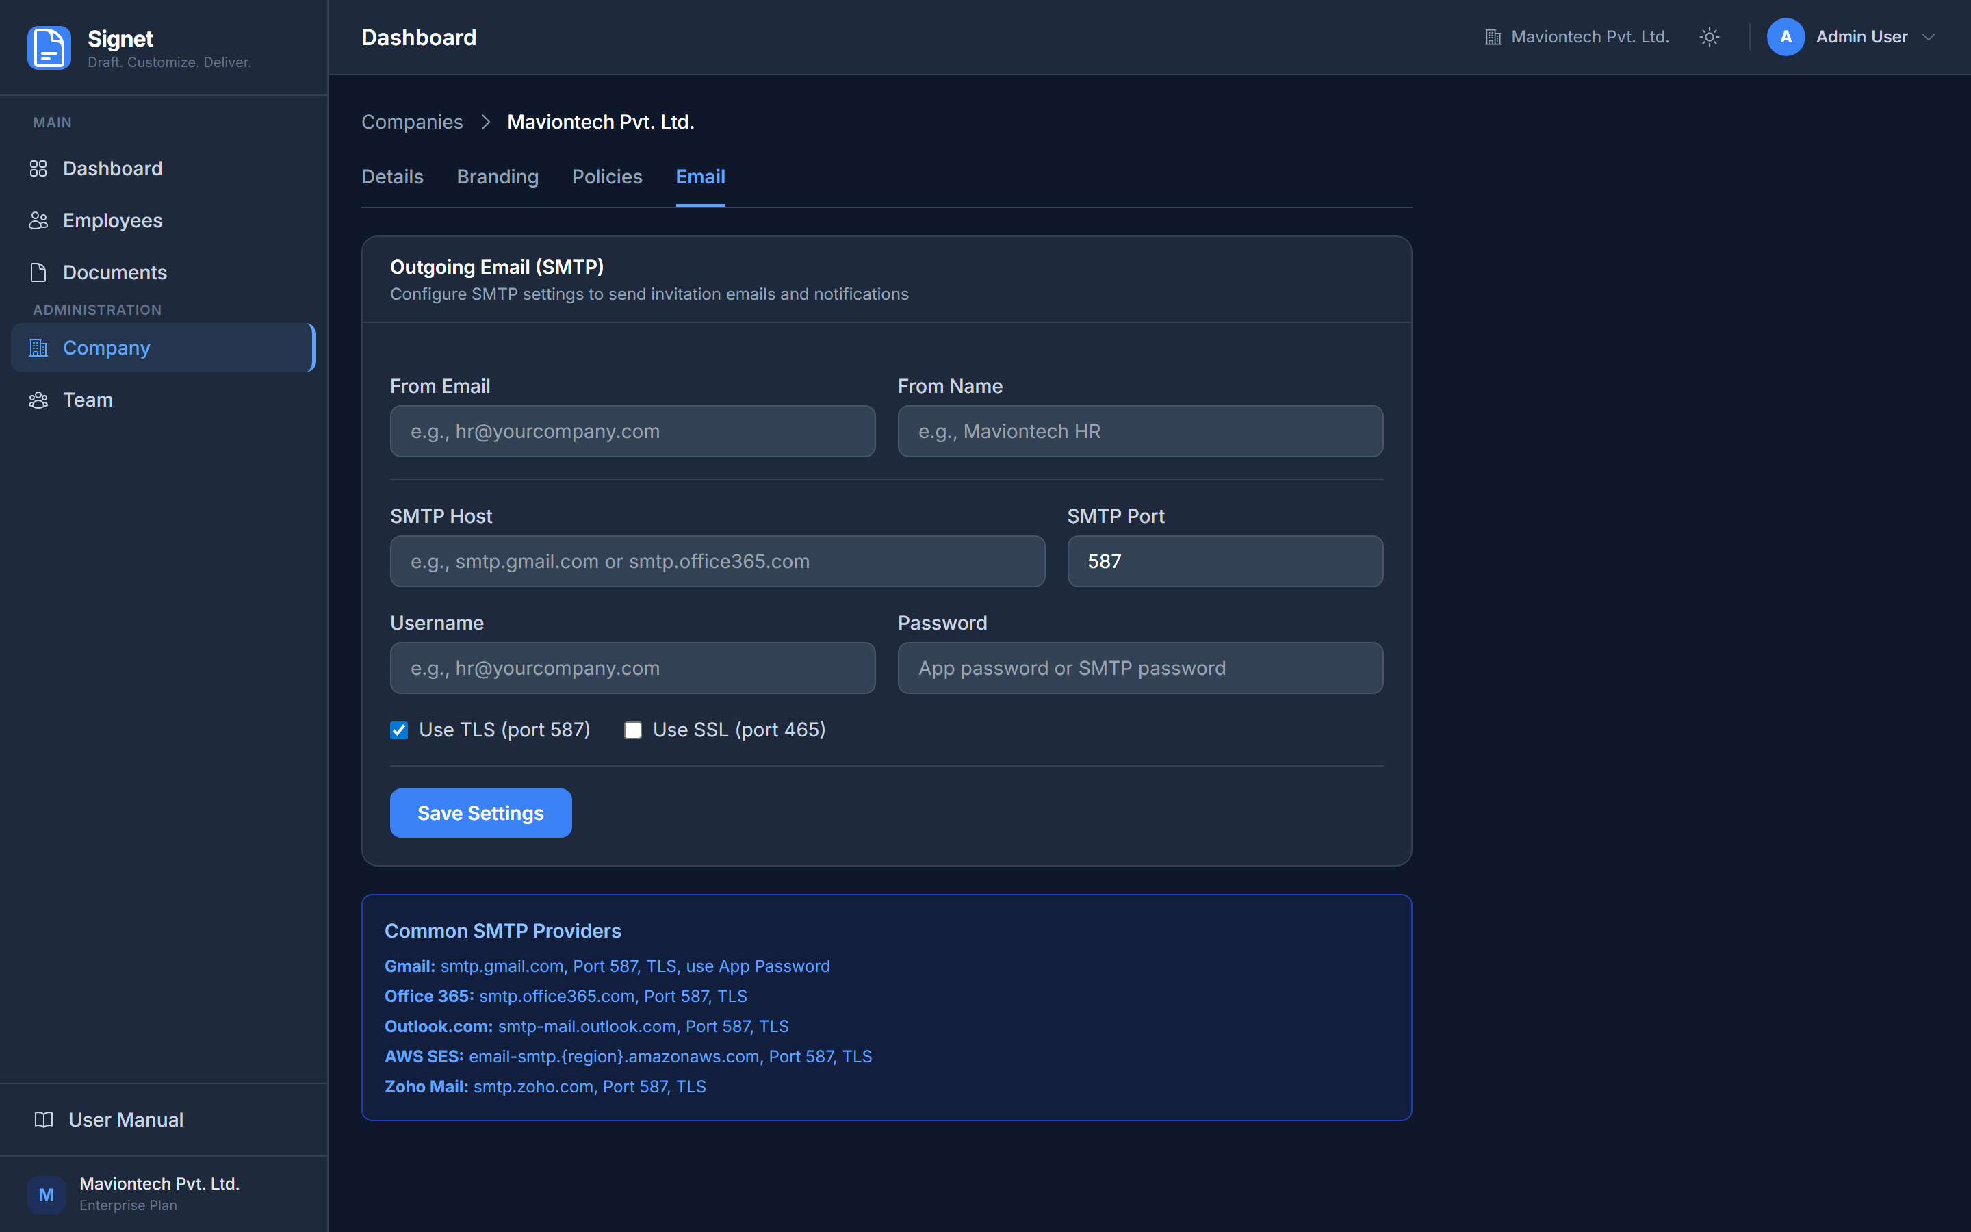
Task: Click the SMTP Port field
Action: click(x=1224, y=561)
